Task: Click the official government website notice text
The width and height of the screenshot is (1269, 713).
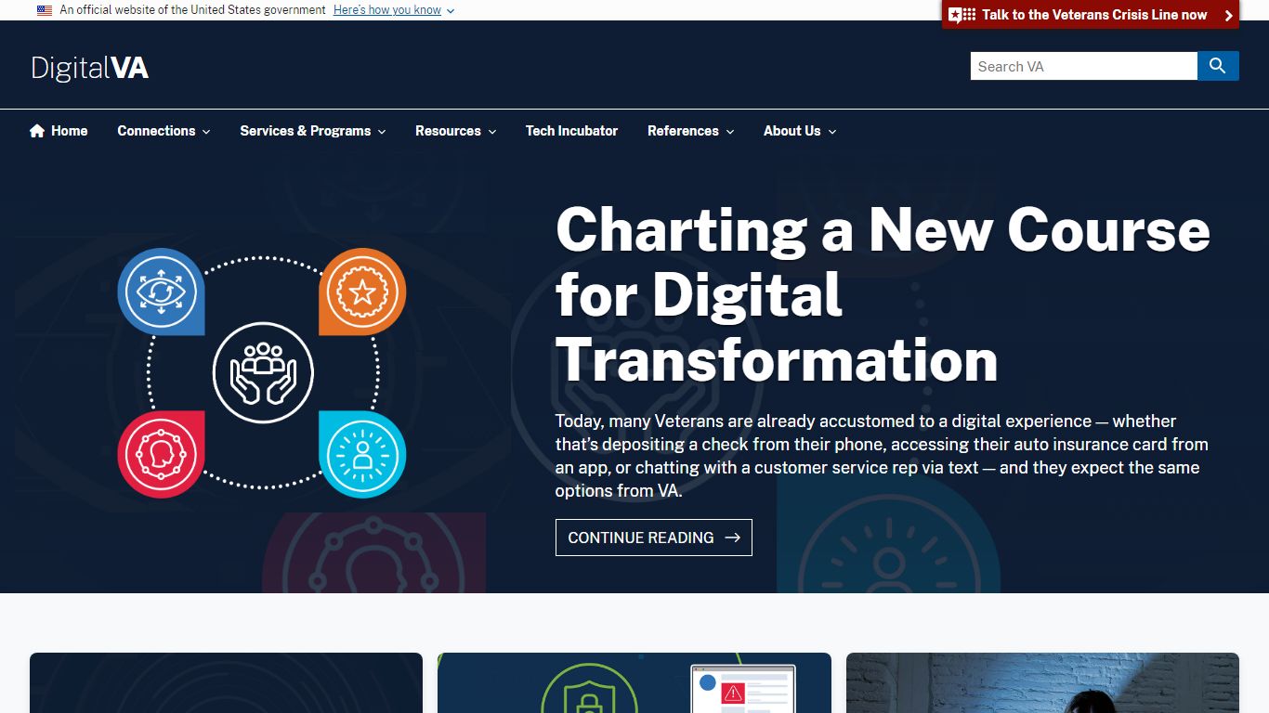Action: coord(192,10)
